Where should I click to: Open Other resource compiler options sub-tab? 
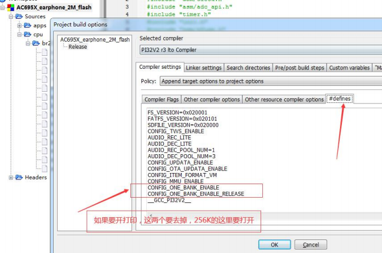(x=284, y=99)
